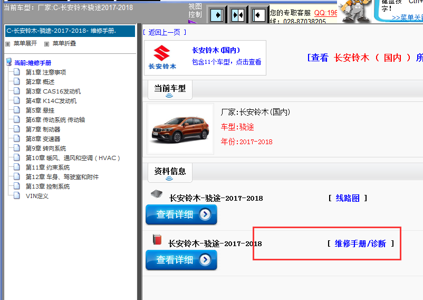Click the root node computer icon in tree
This screenshot has width=423, height=300.
(x=9, y=62)
